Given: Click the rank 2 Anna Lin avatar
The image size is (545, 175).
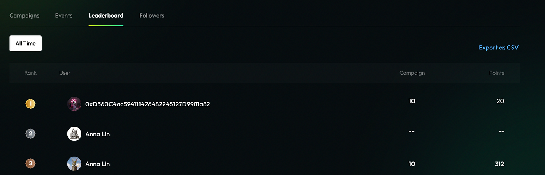Looking at the screenshot, I should (x=74, y=134).
